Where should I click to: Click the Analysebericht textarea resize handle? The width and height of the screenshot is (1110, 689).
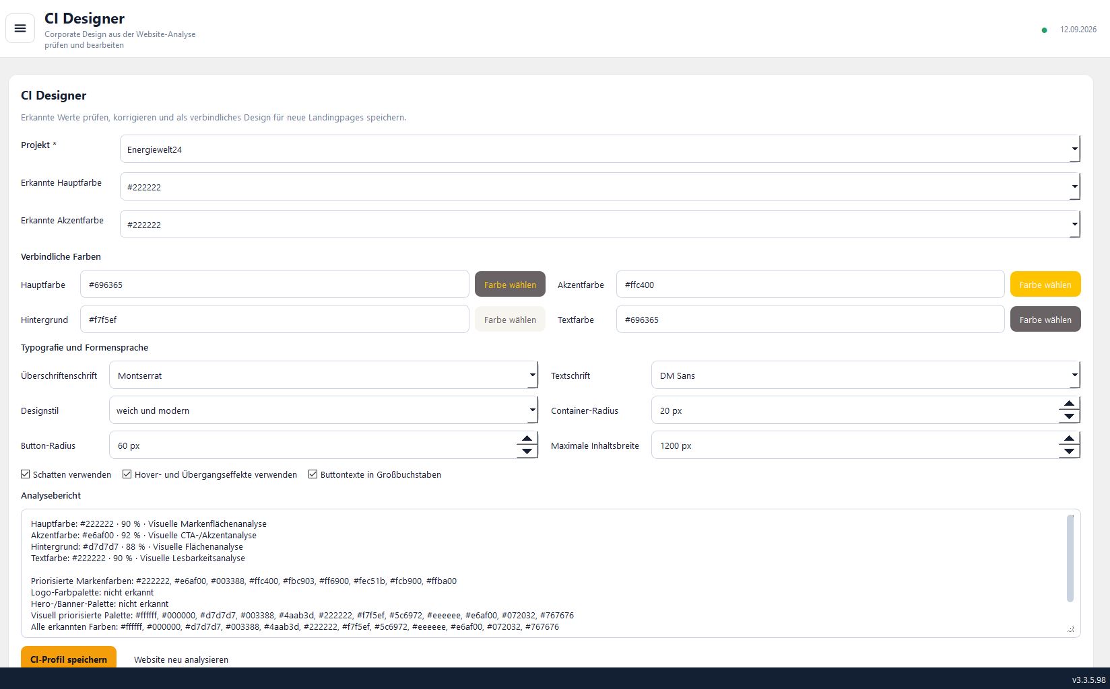(x=1071, y=628)
